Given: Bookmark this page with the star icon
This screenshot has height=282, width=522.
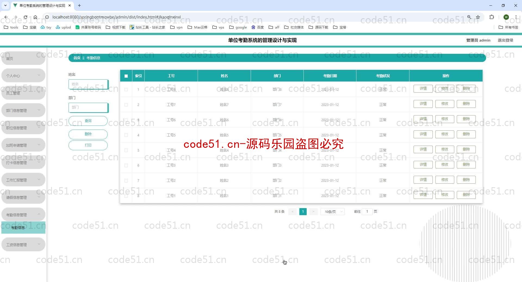Looking at the screenshot, I should tap(478, 17).
